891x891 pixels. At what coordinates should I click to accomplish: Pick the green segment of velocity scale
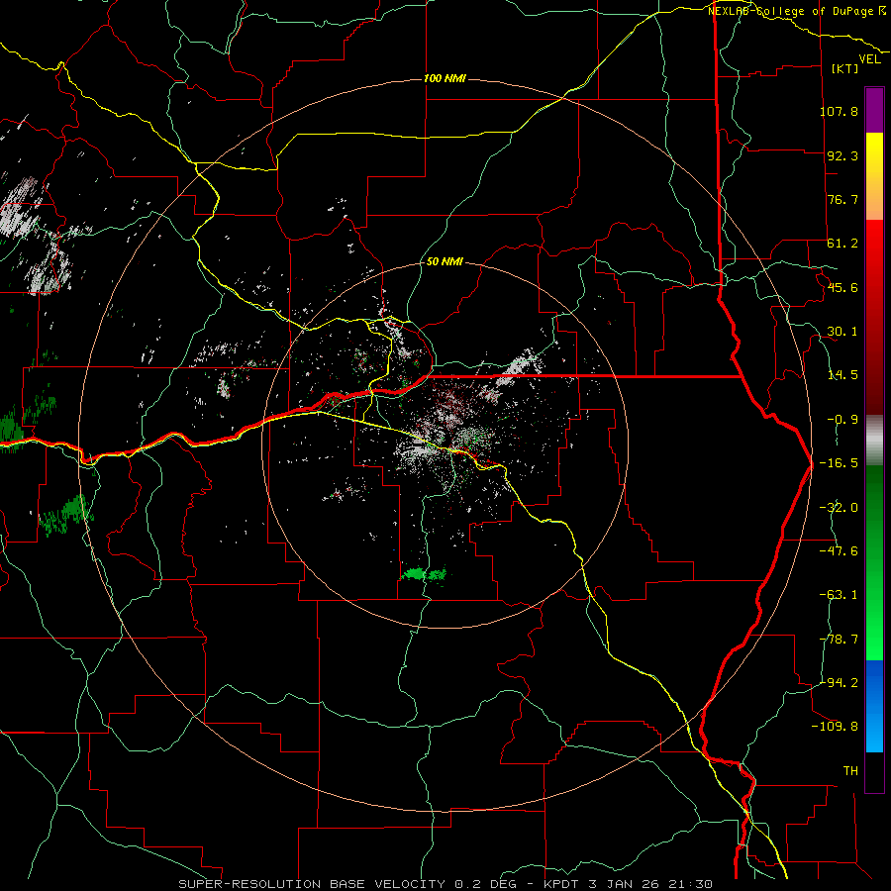874,562
